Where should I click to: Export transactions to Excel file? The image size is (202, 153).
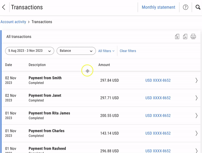tap(177, 37)
